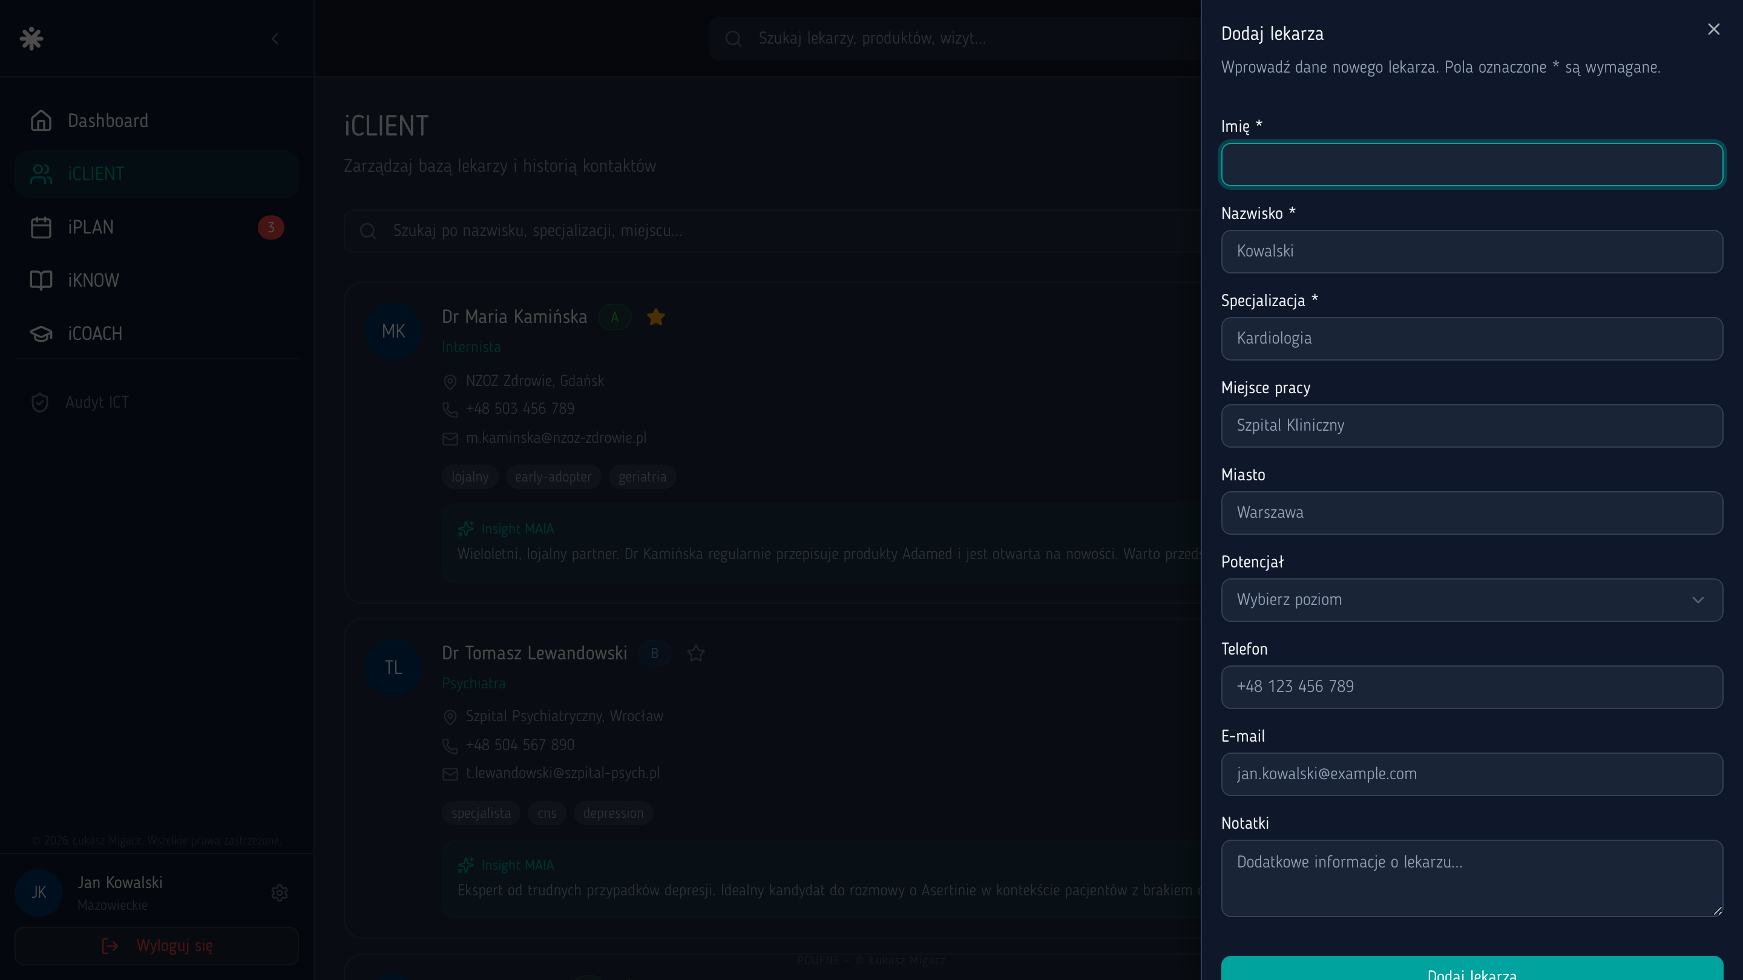The width and height of the screenshot is (1743, 980).
Task: Click the Telefon input field
Action: [1472, 687]
